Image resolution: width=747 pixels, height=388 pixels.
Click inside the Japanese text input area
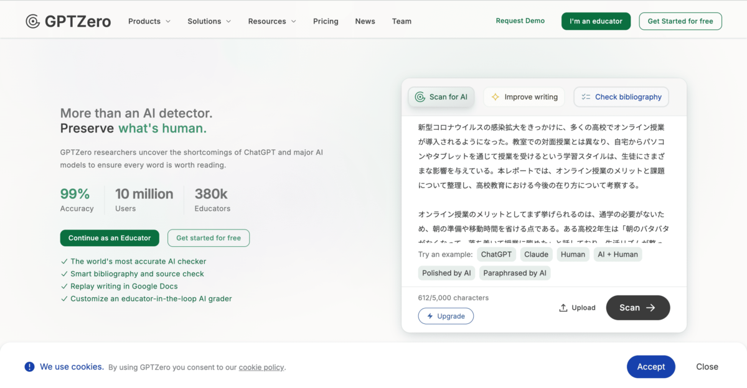pos(543,180)
